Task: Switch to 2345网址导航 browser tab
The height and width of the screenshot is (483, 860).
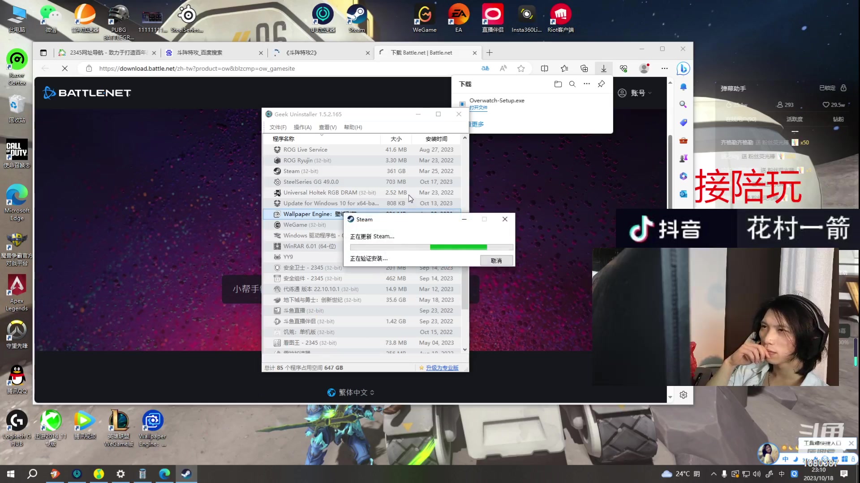Action: pyautogui.click(x=107, y=53)
